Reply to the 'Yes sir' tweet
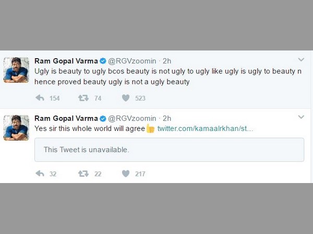The width and height of the screenshot is (313, 234). (x=40, y=174)
